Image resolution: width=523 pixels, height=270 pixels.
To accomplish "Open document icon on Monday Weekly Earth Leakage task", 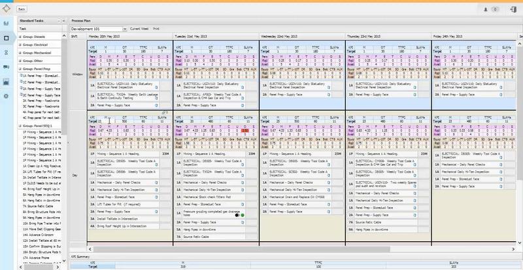I will (x=156, y=98).
